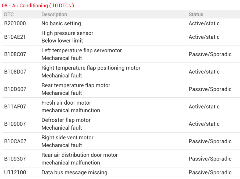Open the 08 - Air Conditioning section header
240x179 pixels.
click(x=38, y=6)
